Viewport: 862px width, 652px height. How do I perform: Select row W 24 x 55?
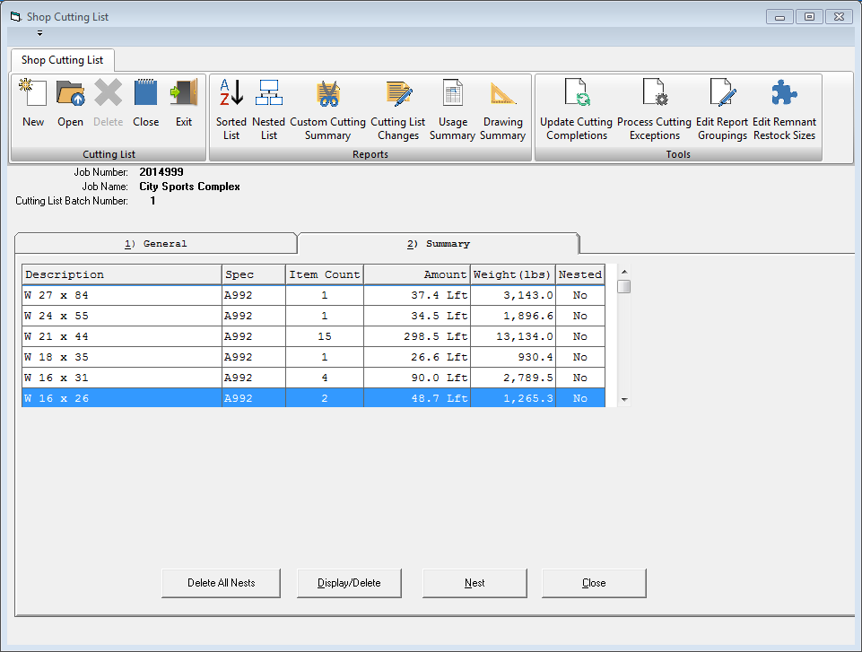pyautogui.click(x=313, y=316)
